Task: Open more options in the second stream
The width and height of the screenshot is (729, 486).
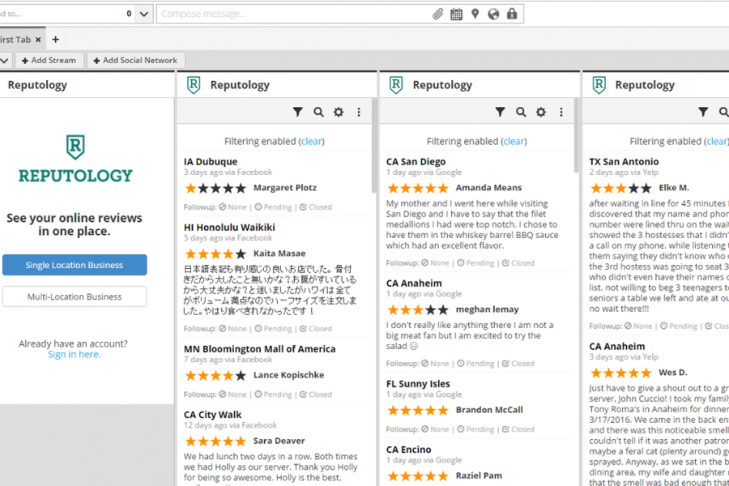Action: pyautogui.click(x=359, y=112)
